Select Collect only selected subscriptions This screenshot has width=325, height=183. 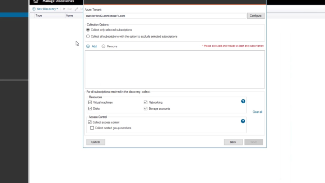click(x=88, y=30)
